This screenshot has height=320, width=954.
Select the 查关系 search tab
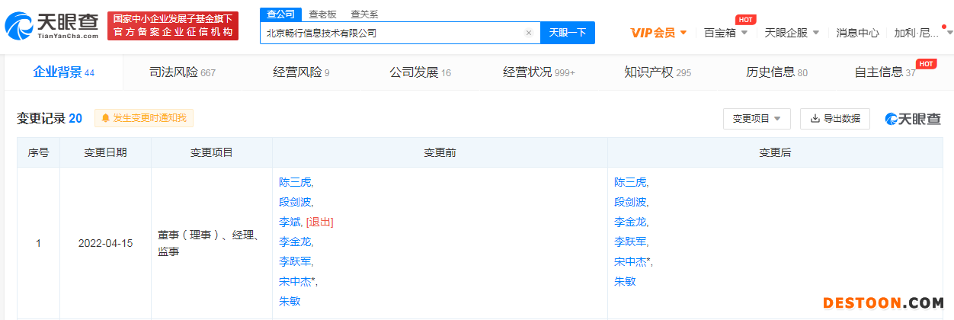coord(363,14)
